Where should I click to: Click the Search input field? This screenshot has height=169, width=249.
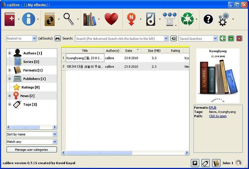[119, 39]
